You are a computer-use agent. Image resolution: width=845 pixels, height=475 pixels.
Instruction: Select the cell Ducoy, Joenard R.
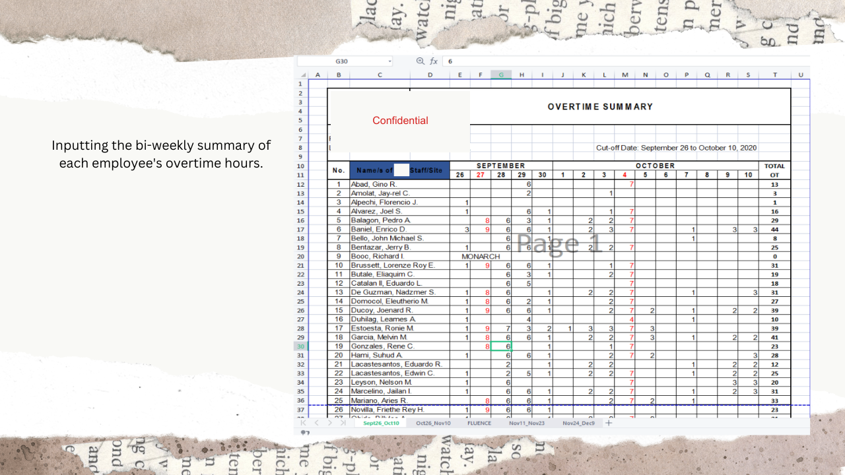coord(399,310)
